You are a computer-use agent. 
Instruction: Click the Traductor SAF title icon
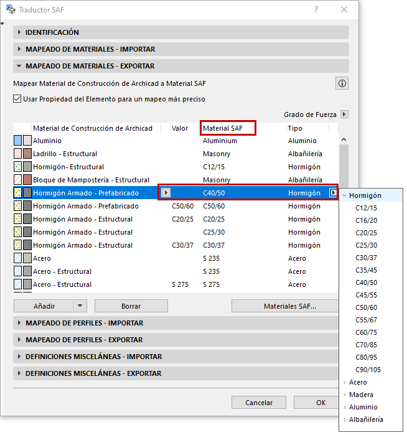tap(11, 9)
